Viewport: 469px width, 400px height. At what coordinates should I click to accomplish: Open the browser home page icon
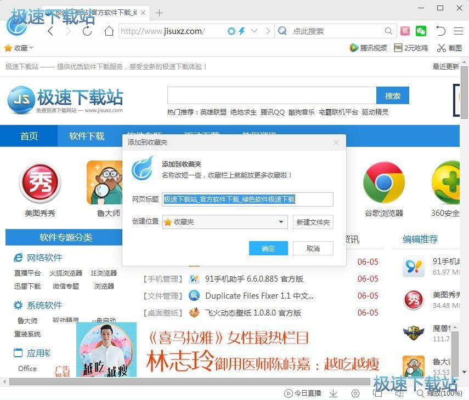109,31
